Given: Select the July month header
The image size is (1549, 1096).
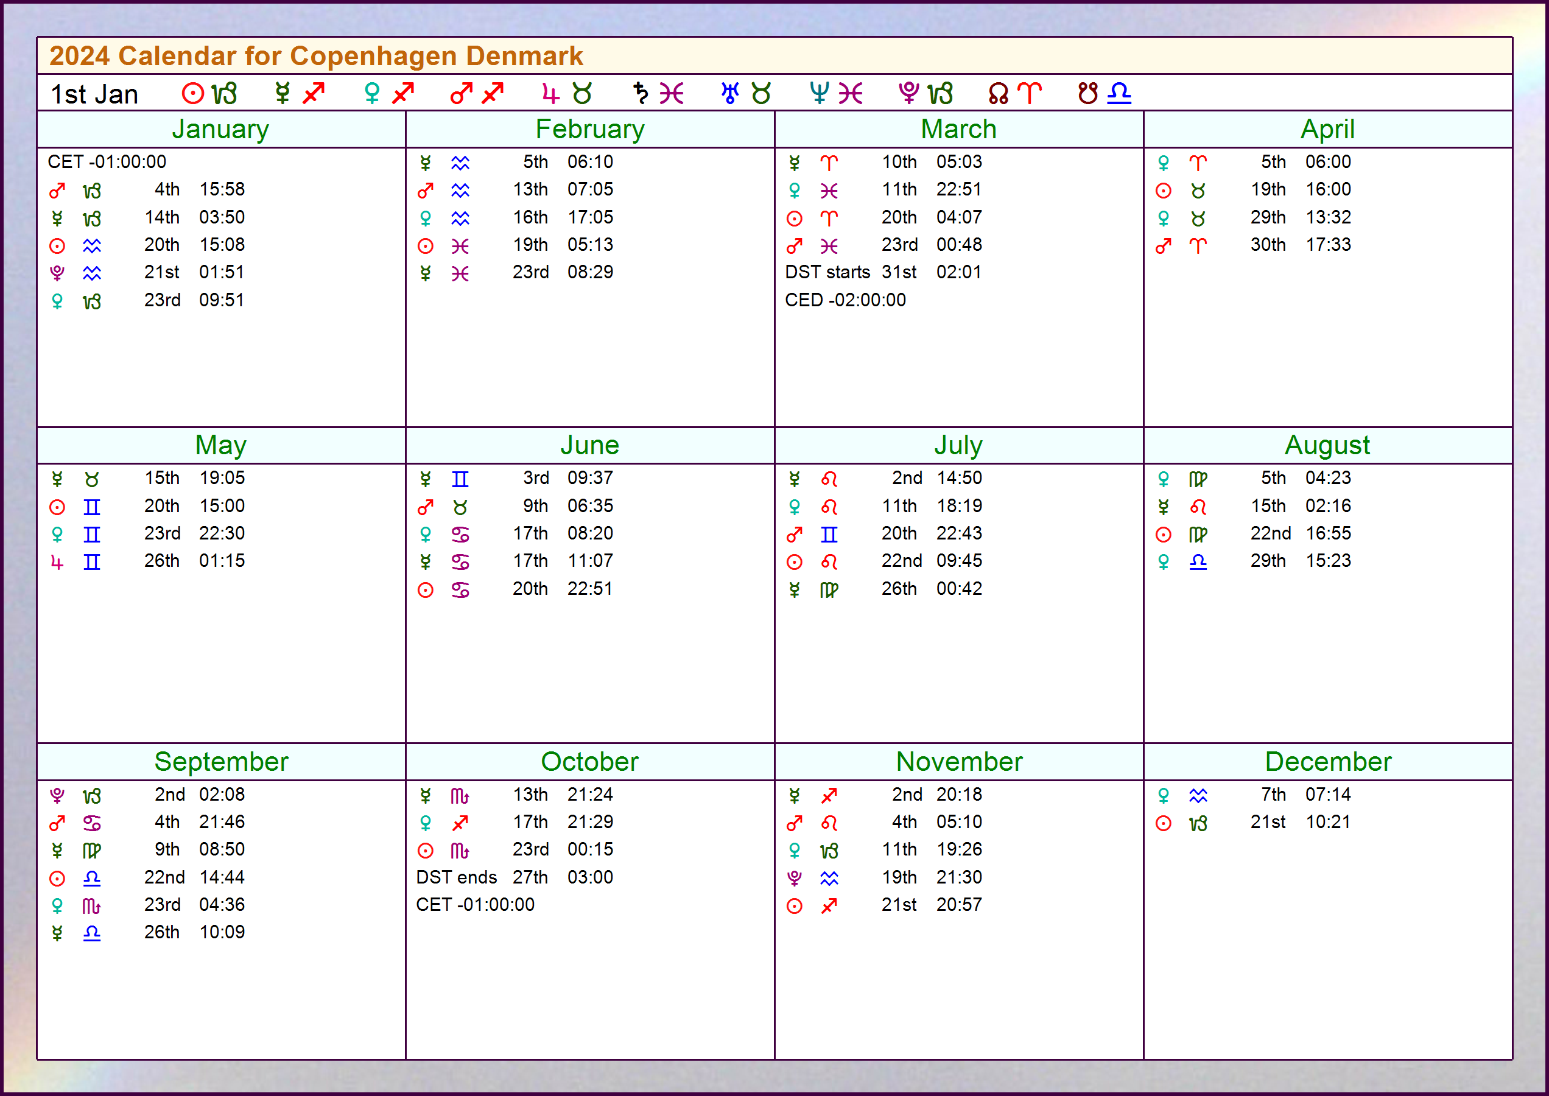Looking at the screenshot, I should click(x=958, y=444).
